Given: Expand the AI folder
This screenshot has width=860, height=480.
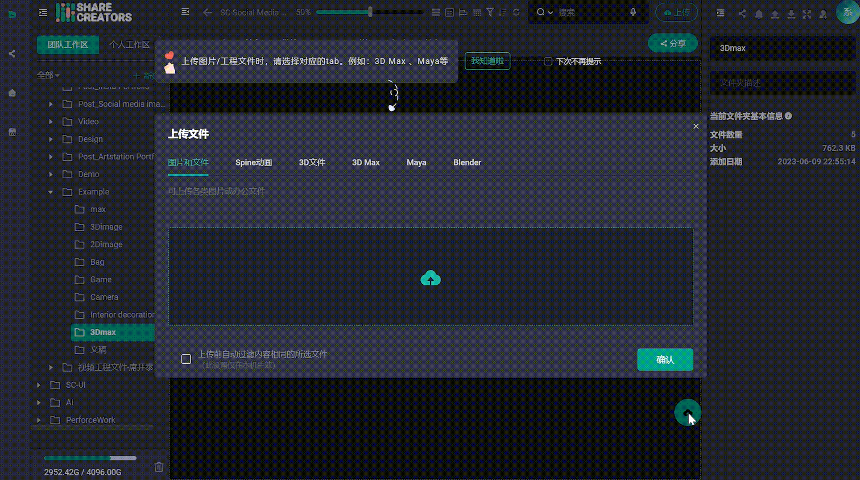Looking at the screenshot, I should point(39,402).
